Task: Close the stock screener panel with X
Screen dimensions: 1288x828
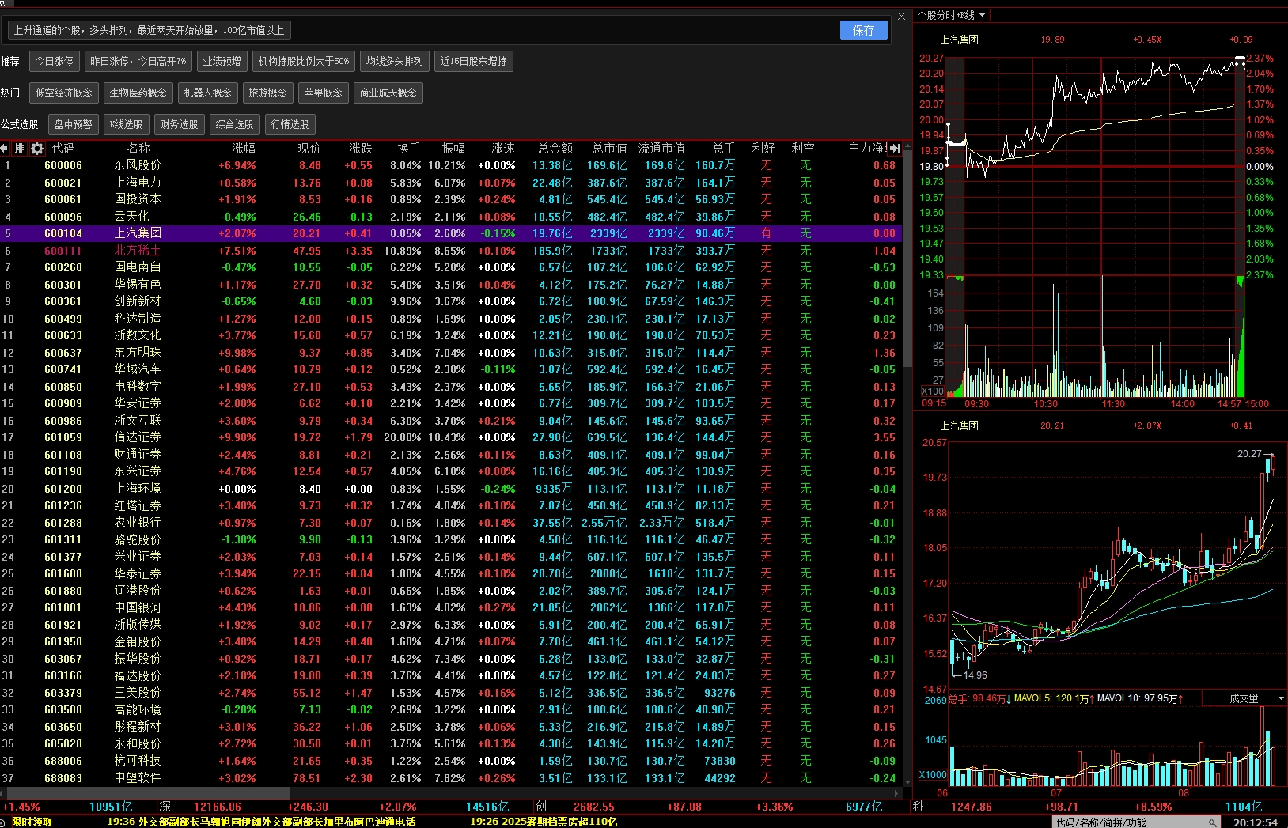Action: 901,16
